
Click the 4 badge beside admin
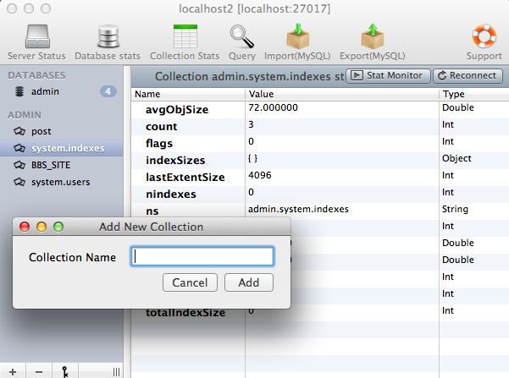(x=108, y=91)
